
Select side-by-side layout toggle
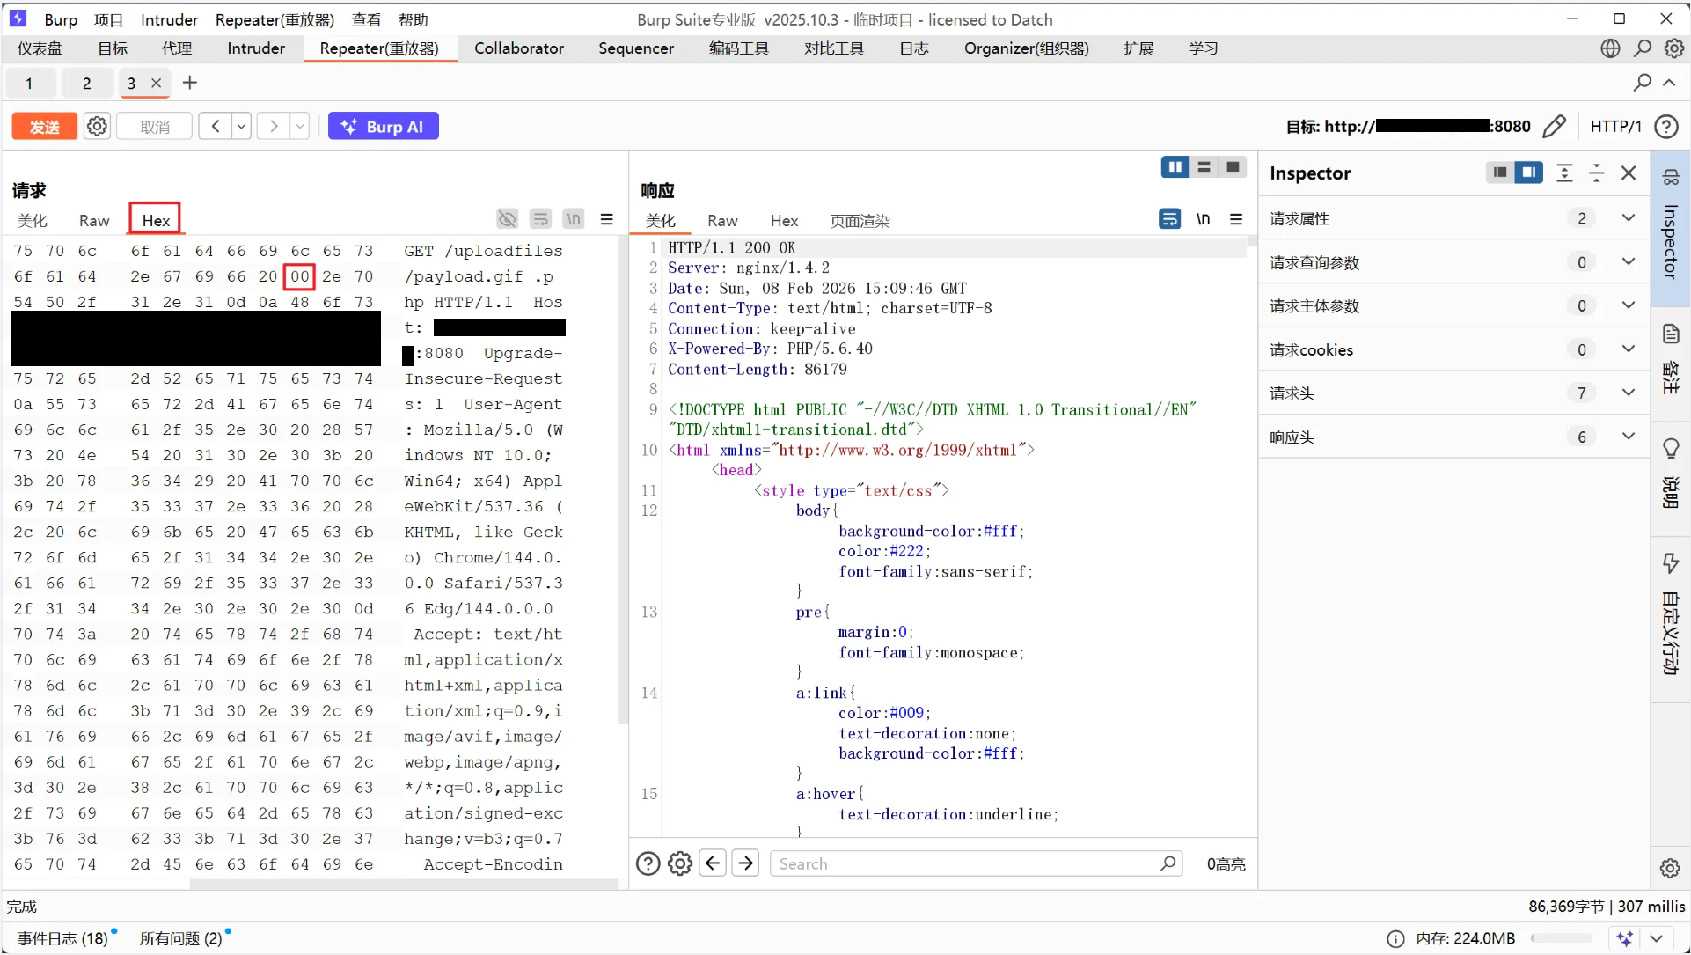tap(1175, 167)
